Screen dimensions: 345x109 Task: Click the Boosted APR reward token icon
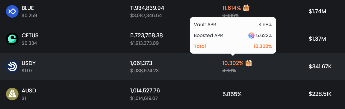point(251,35)
